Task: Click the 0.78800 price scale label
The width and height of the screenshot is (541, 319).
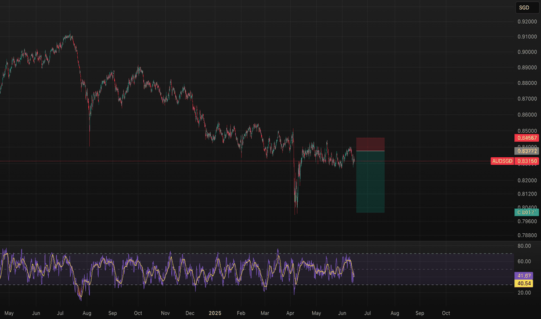Action: click(527, 235)
